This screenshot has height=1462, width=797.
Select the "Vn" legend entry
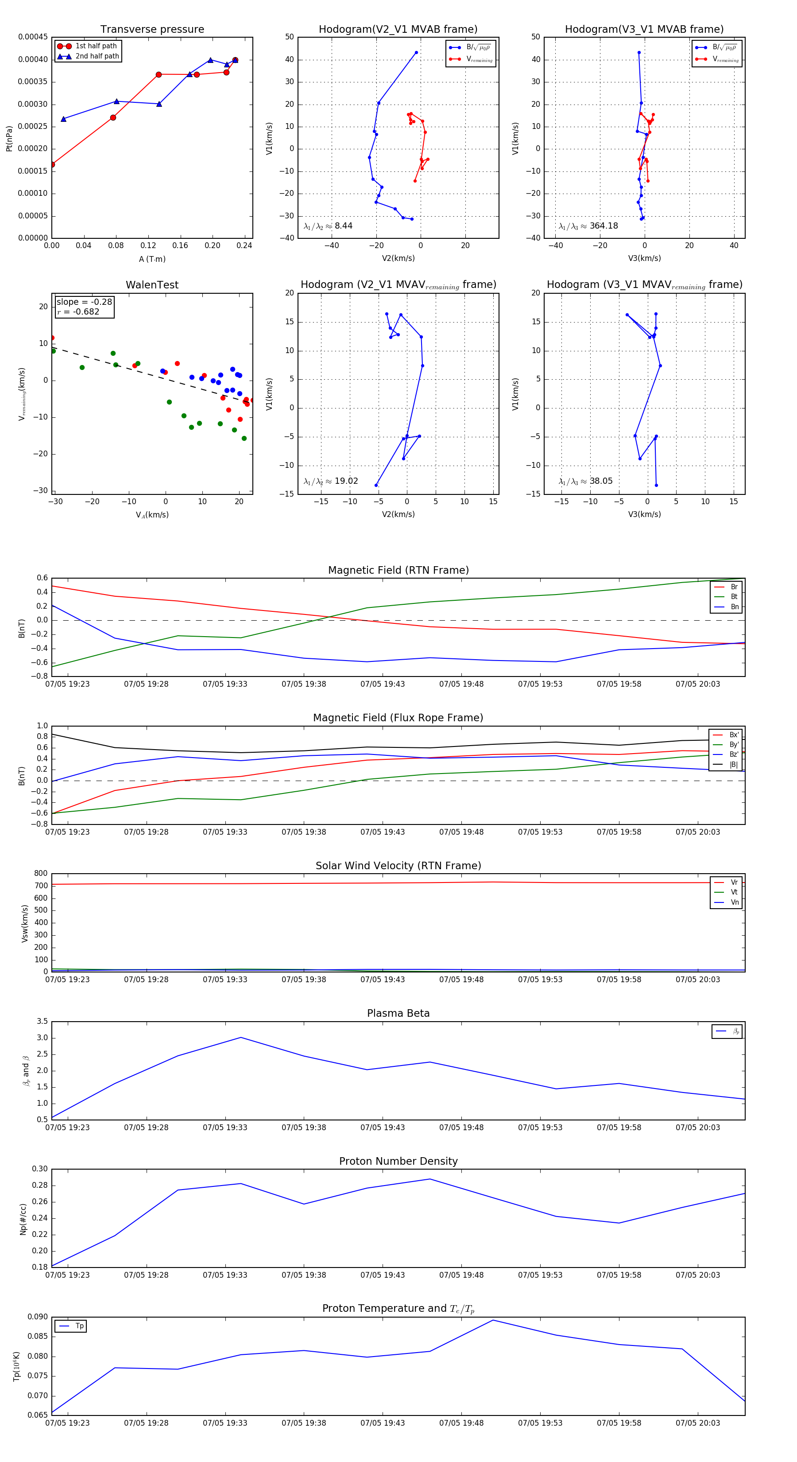point(726,903)
